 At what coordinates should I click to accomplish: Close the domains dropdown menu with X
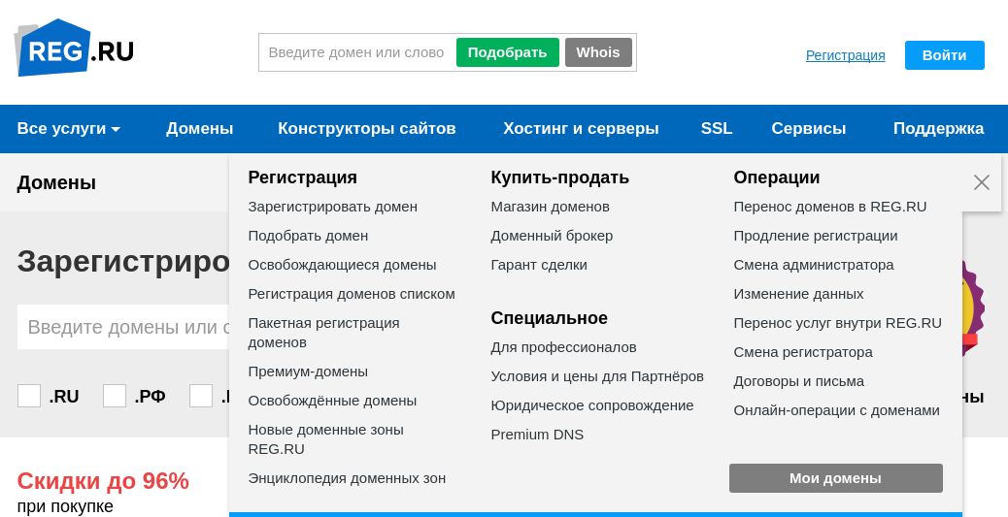point(982,182)
